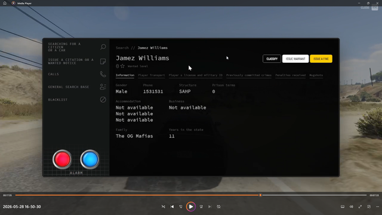
Task: Play the video
Action: pos(191,207)
